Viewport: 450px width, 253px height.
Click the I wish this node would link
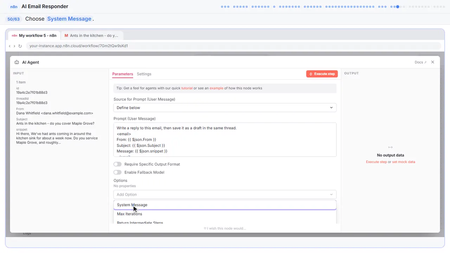[x=225, y=228]
